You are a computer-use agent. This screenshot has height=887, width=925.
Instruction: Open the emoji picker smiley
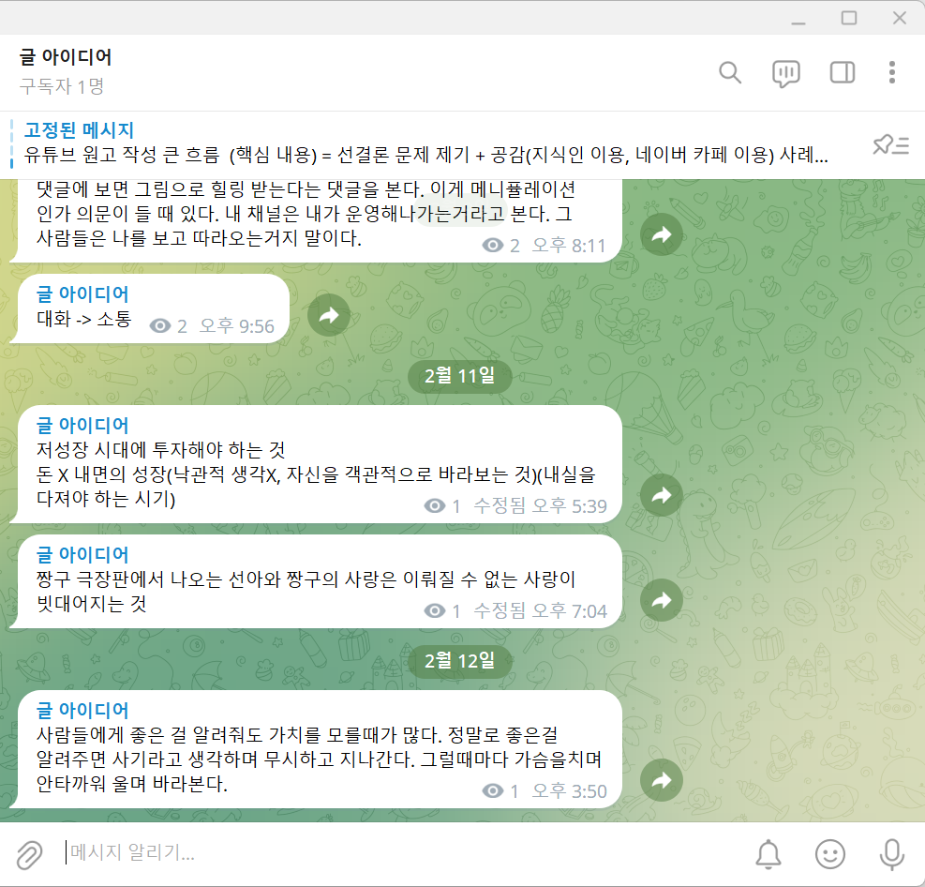click(x=830, y=854)
